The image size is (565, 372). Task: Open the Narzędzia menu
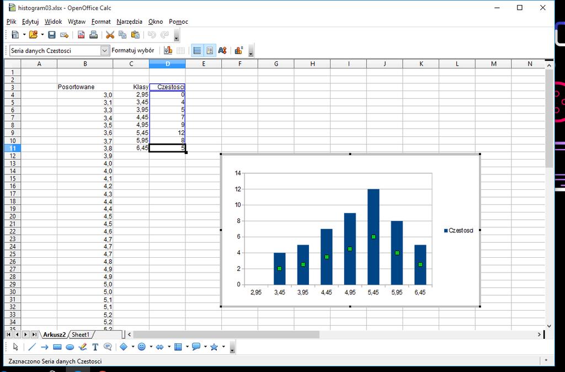coord(129,22)
